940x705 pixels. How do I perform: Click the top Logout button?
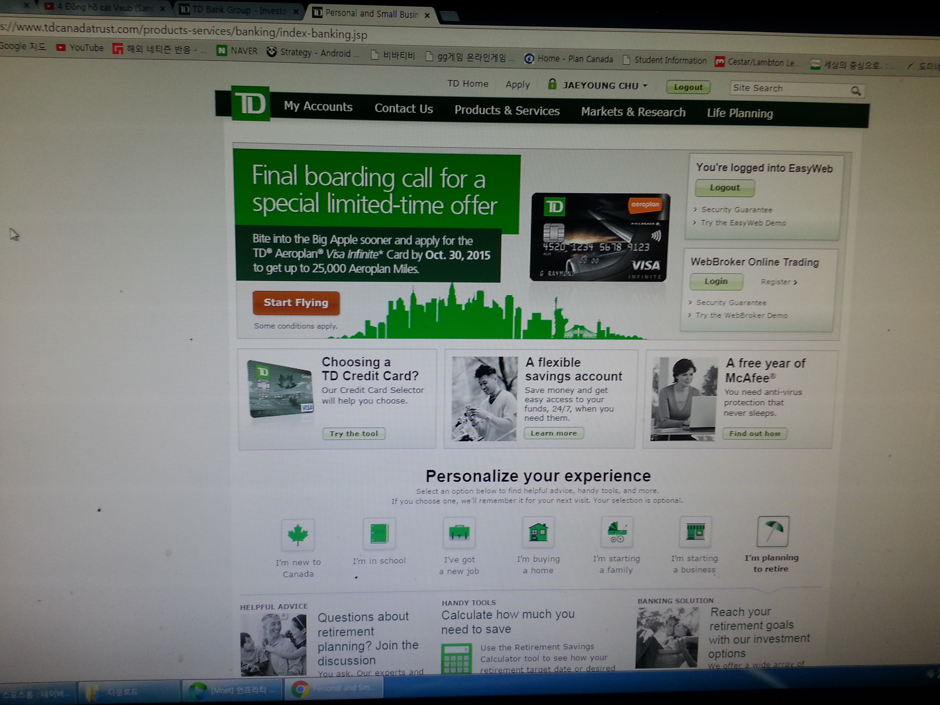(688, 87)
